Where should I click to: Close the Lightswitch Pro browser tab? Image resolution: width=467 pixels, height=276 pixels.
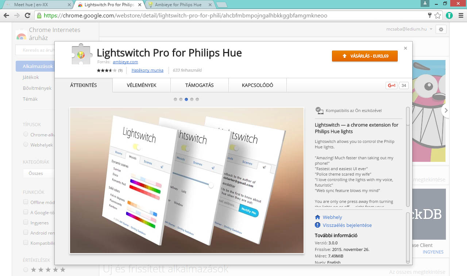(139, 5)
